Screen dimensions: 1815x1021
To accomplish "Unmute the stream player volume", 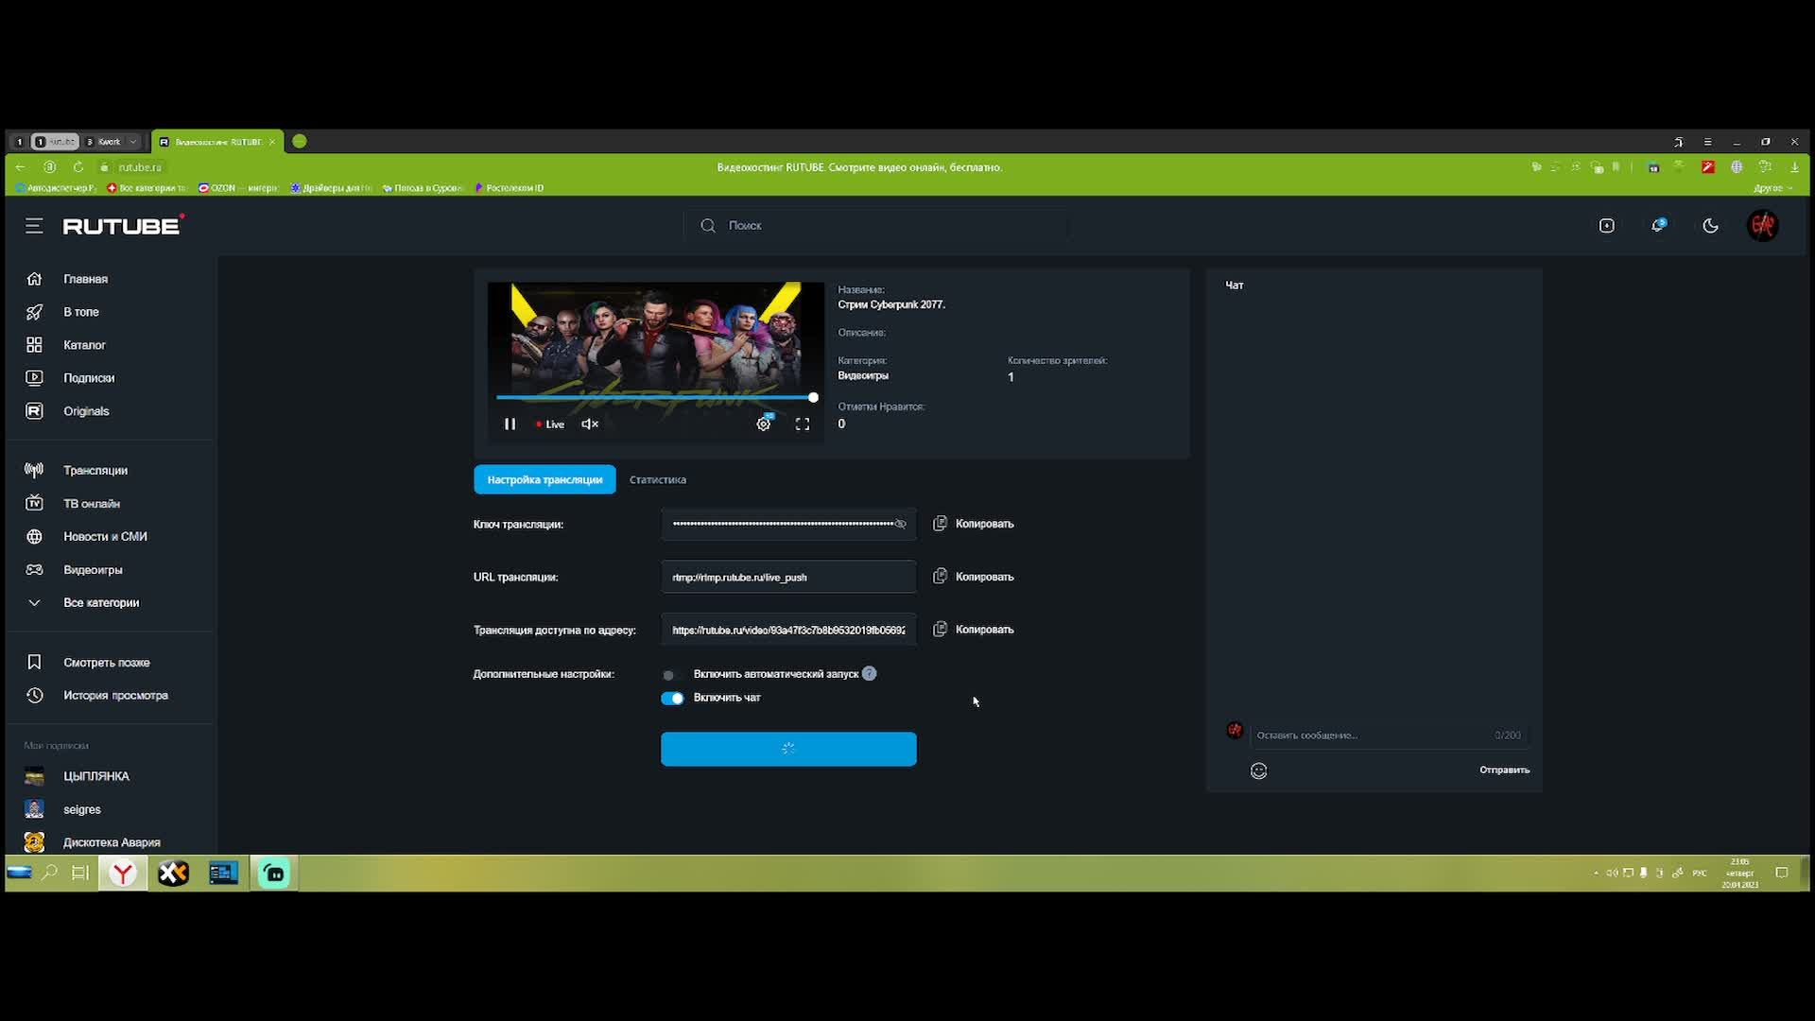I will pos(590,424).
